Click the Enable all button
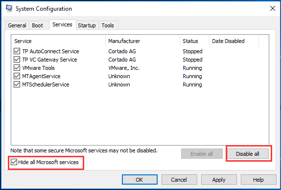This screenshot has width=281, height=190. pyautogui.click(x=202, y=154)
